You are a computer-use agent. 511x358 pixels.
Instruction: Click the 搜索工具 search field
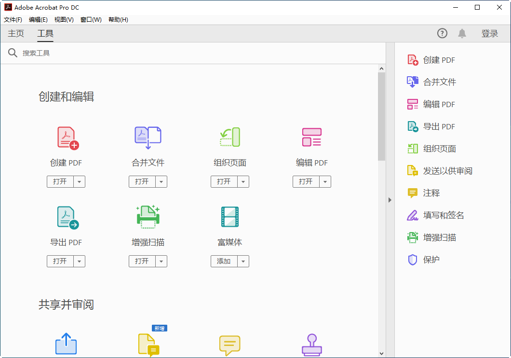pyautogui.click(x=196, y=53)
